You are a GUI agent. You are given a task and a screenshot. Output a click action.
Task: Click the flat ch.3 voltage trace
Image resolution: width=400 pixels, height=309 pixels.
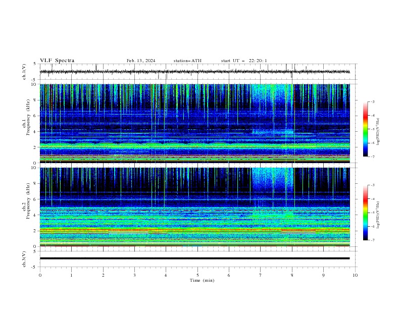(194, 259)
